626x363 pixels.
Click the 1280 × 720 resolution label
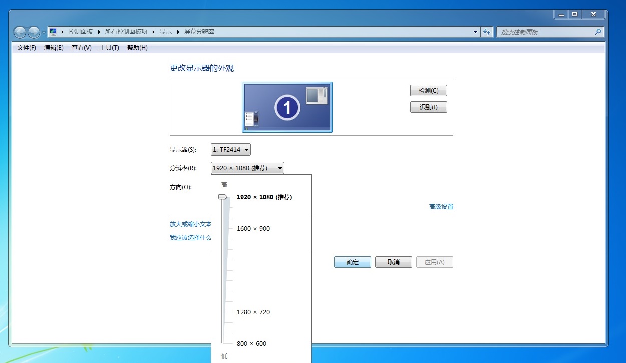click(253, 312)
